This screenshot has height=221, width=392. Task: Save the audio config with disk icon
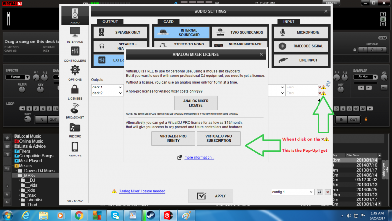[x=319, y=192]
